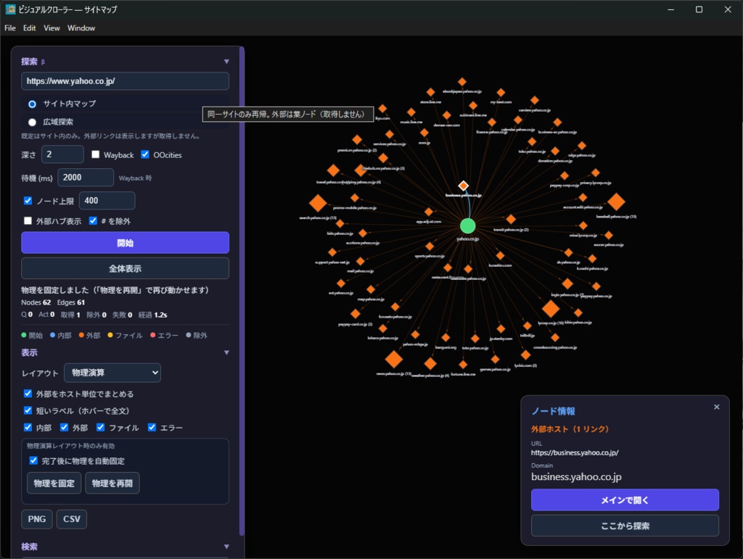Open the Window menu
Screen dimensions: 743x559
(x=81, y=28)
